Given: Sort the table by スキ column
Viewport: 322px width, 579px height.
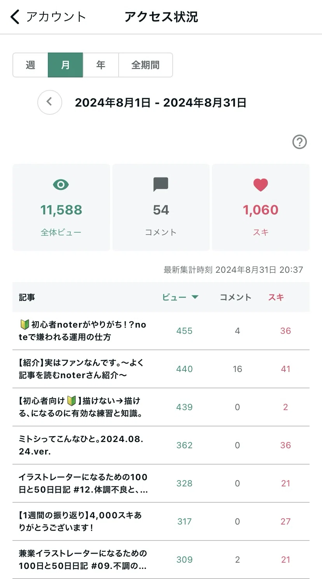Looking at the screenshot, I should pyautogui.click(x=276, y=297).
